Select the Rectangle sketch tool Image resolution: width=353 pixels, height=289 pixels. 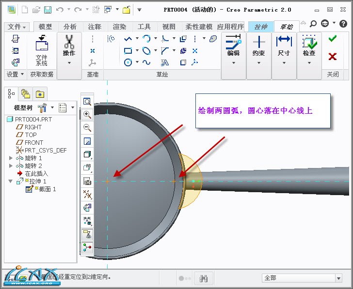(x=128, y=51)
